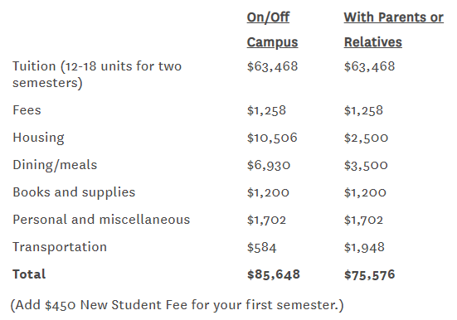Select the Personal and miscellaneous label

pyautogui.click(x=101, y=220)
